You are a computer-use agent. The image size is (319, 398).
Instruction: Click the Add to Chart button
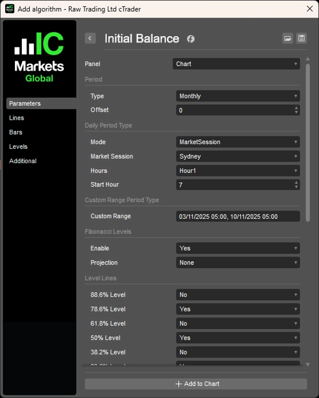tap(196, 384)
